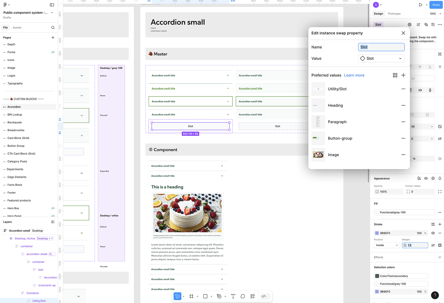The image size is (444, 303).
Task: Remove Utility/Slot from preferred values
Action: tap(404, 89)
